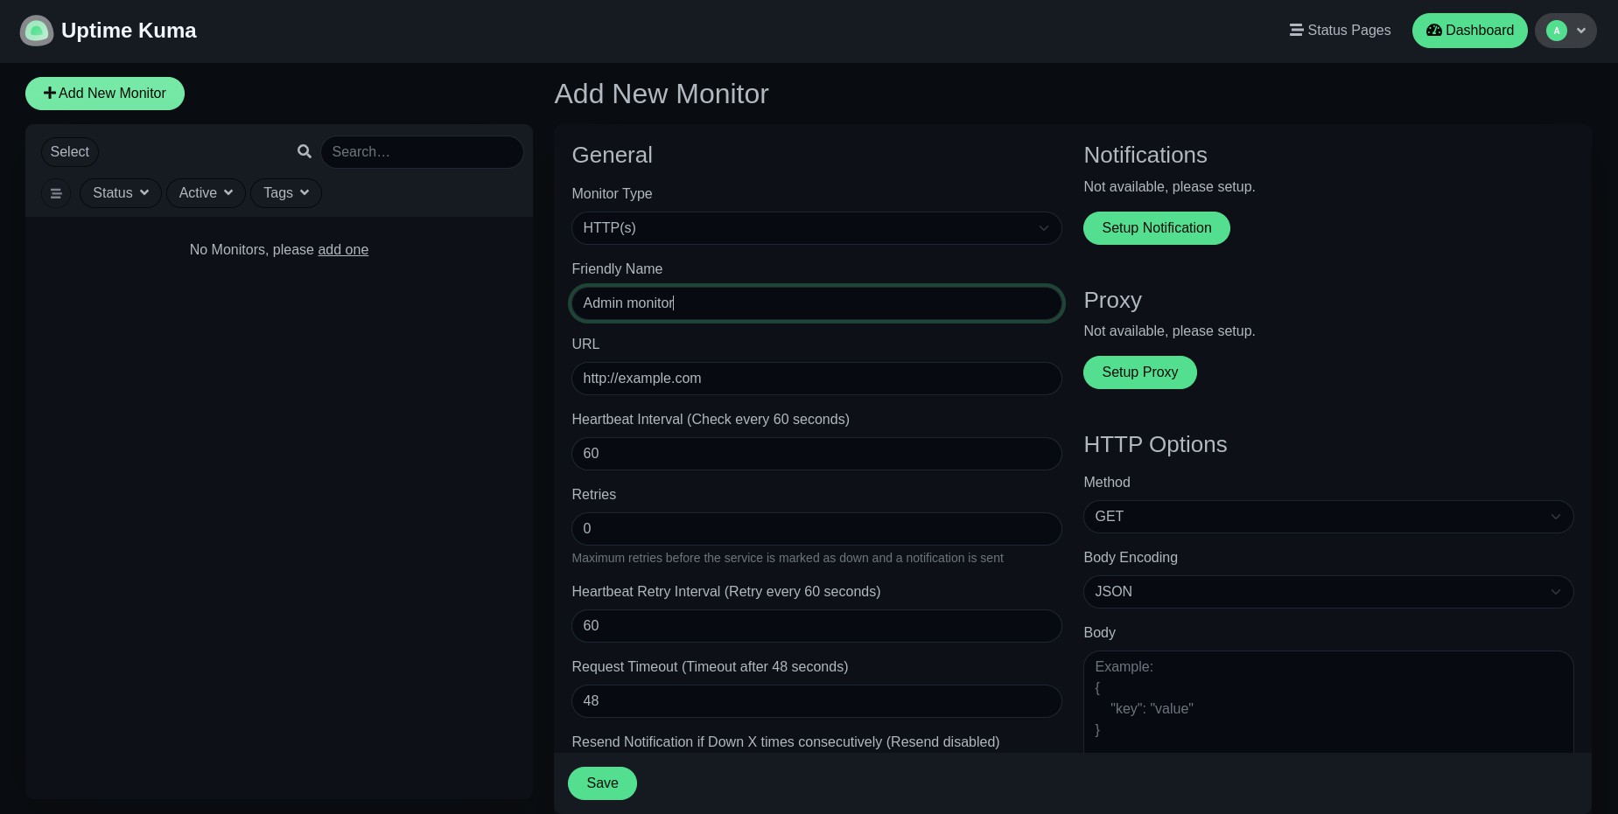Expand the Active filter dropdown
Screen dimensions: 1618x814
[x=206, y=193]
